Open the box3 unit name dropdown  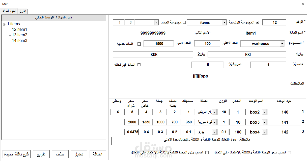coord(264,122)
